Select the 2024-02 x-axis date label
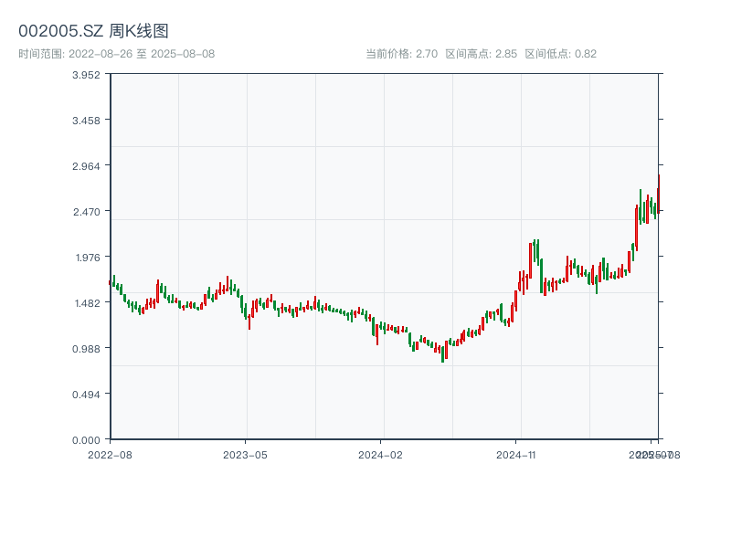Screen dimensions: 731x548 381,454
